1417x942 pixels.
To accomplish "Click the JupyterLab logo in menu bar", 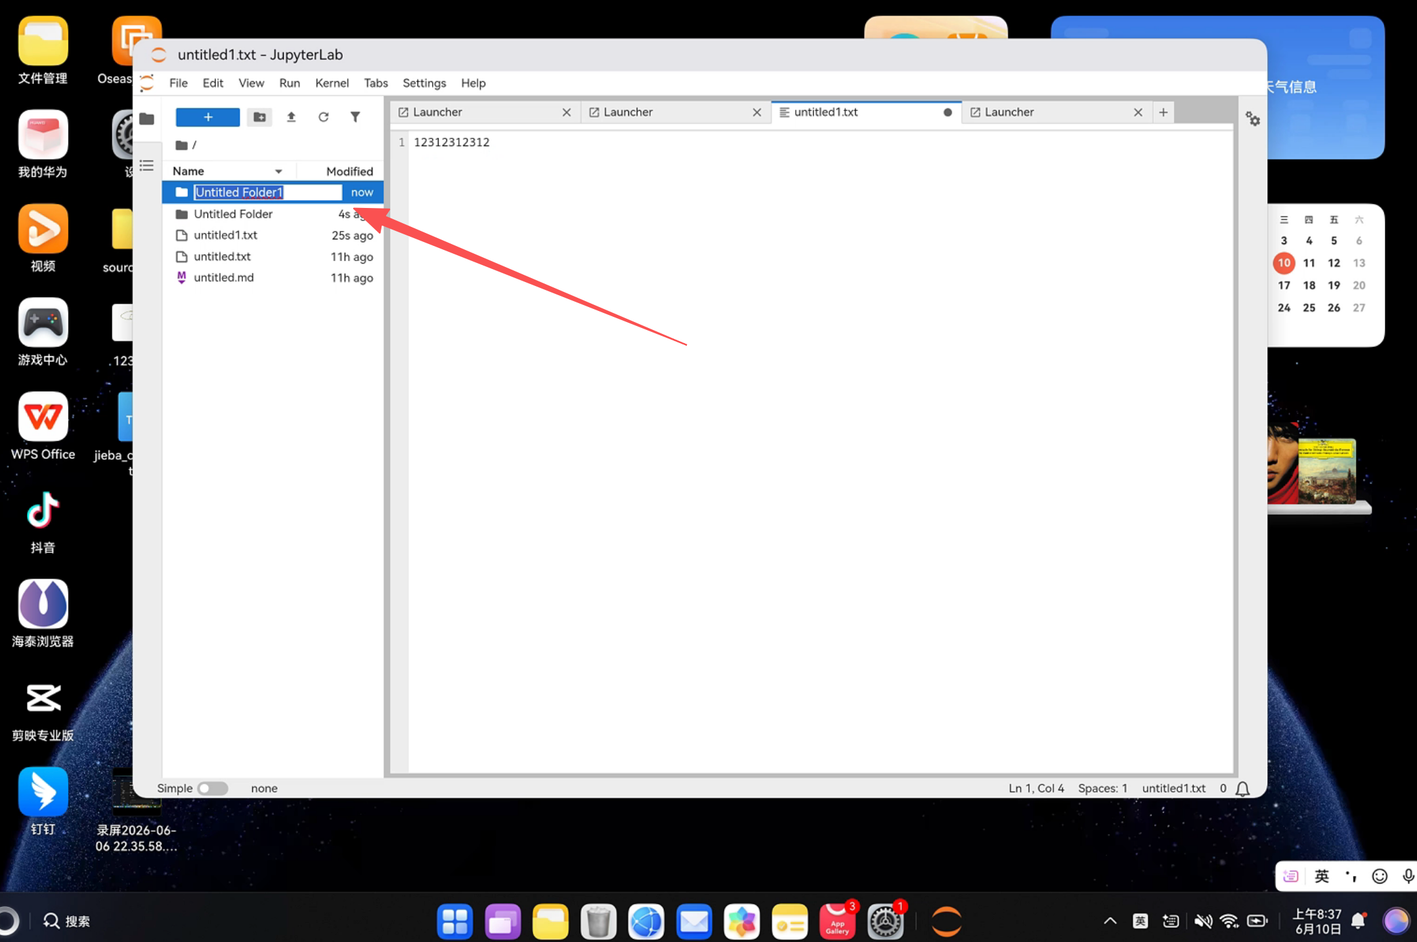I will tap(146, 83).
